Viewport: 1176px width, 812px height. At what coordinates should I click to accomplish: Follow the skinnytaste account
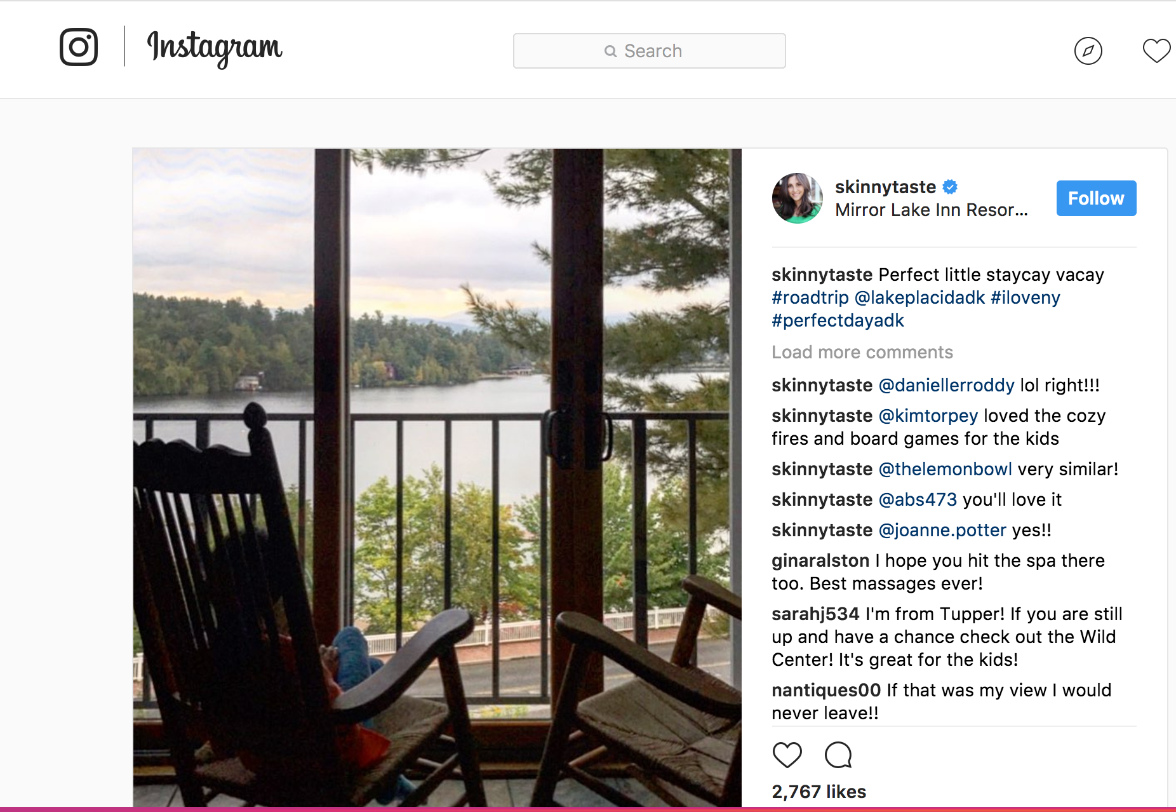pos(1096,198)
